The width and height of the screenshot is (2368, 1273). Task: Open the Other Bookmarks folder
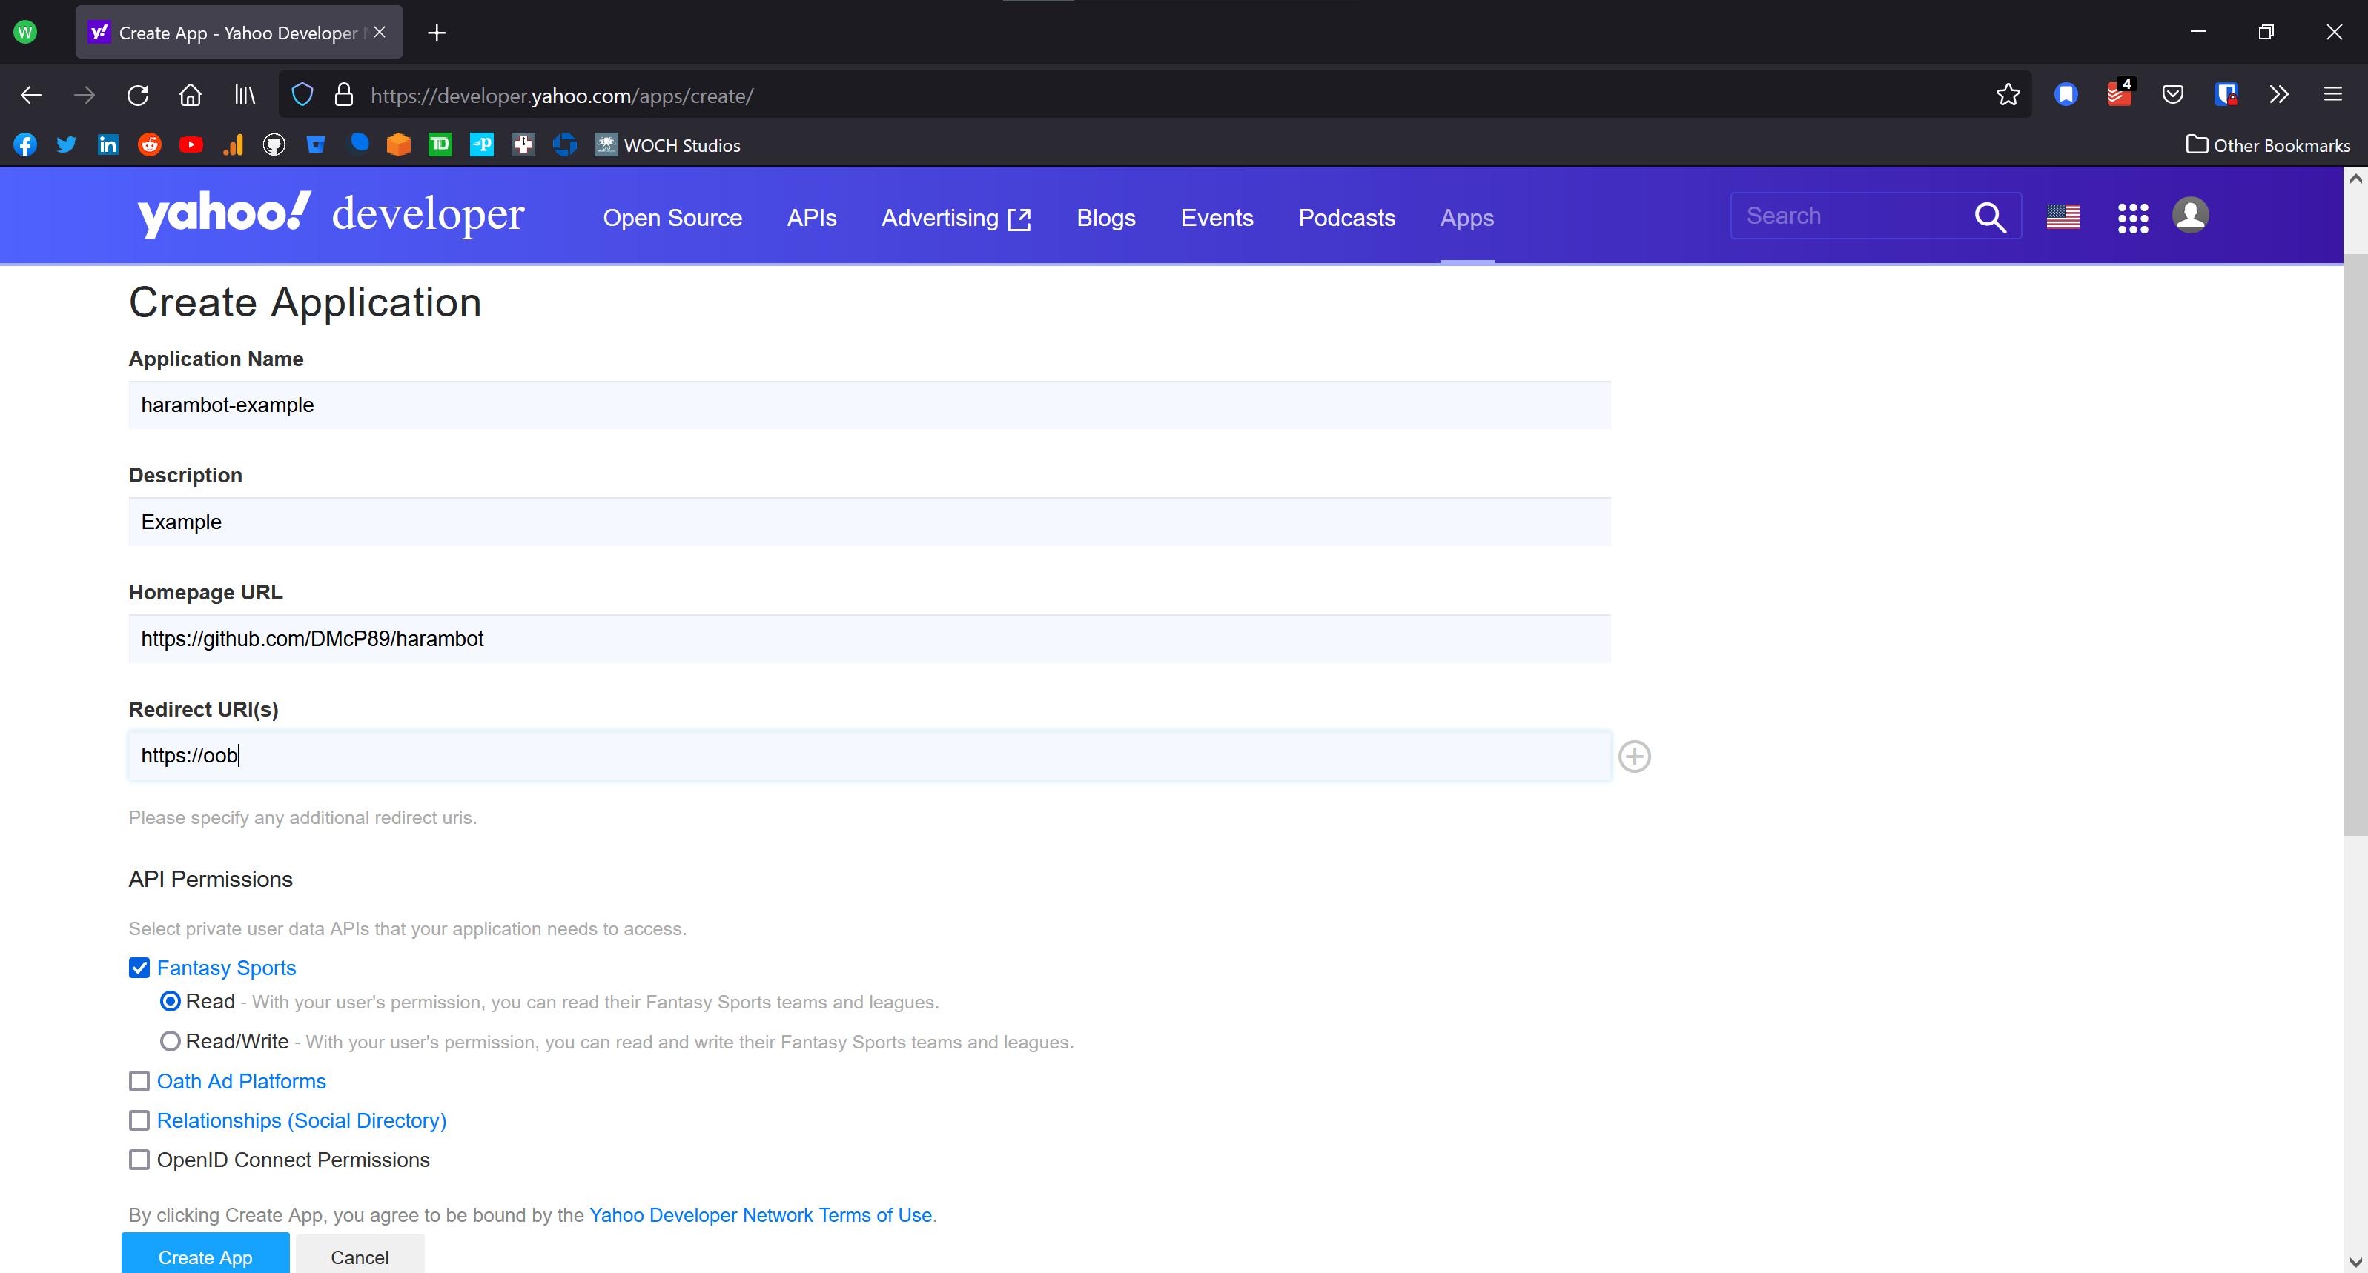click(x=2268, y=145)
